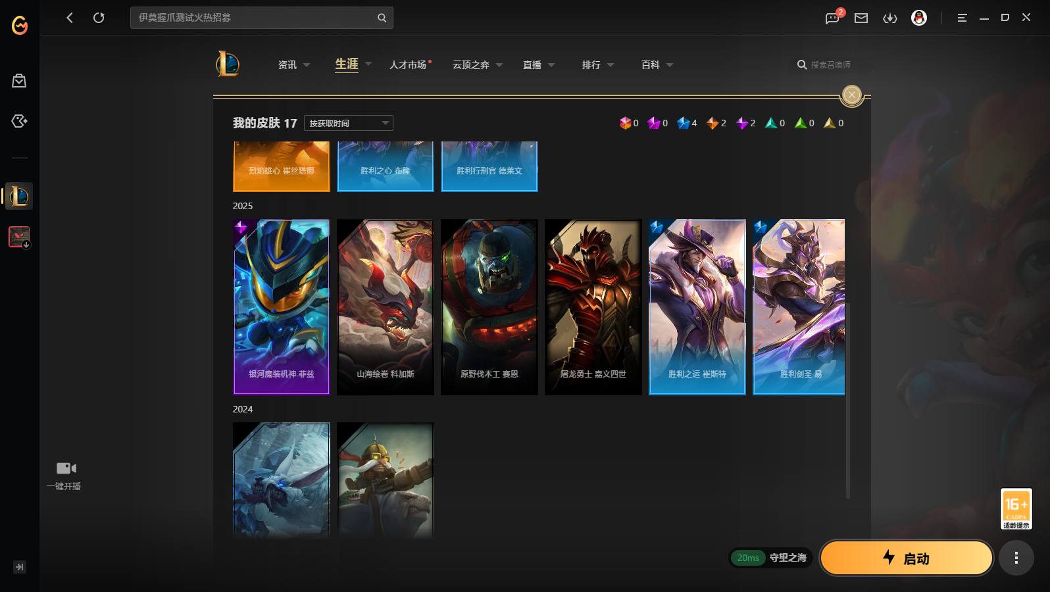View the 山海绘卷 科加斯 skin

[386, 307]
